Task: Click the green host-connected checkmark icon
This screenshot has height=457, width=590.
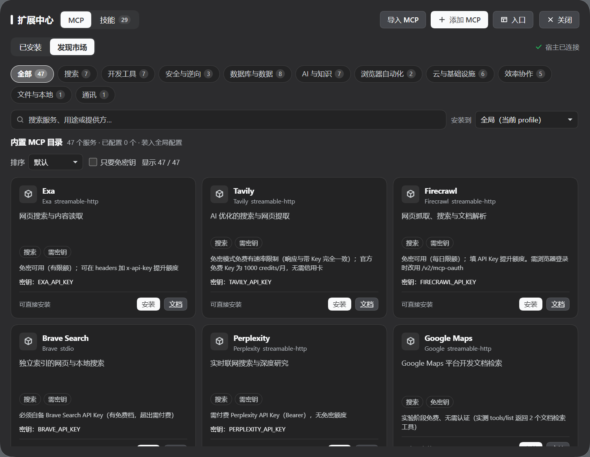Action: coord(539,47)
